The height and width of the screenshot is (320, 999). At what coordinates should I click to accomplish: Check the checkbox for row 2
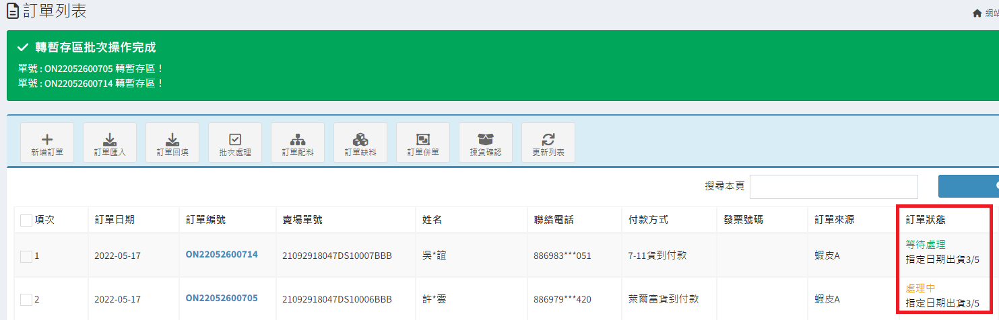(26, 299)
